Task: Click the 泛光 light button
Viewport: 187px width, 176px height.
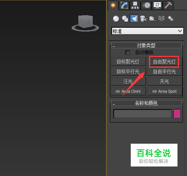Action: coord(128,81)
